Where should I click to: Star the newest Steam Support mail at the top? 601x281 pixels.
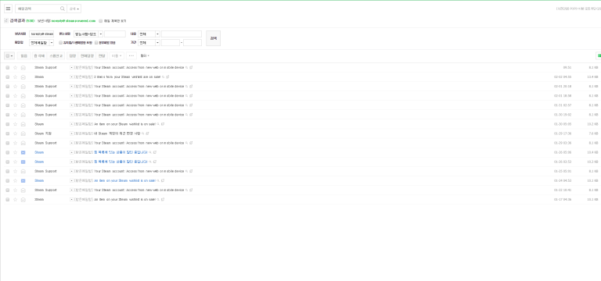[x=16, y=67]
